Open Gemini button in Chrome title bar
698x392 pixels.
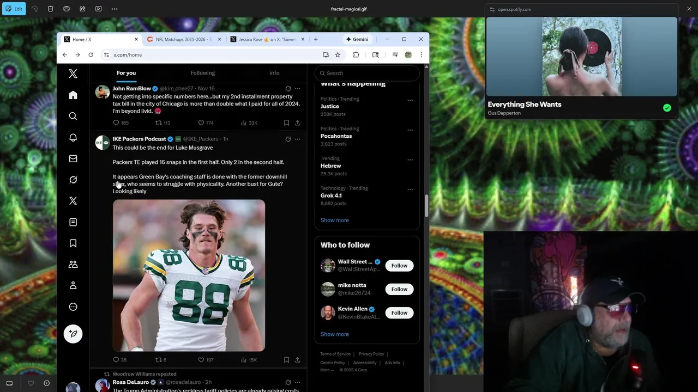coord(357,39)
